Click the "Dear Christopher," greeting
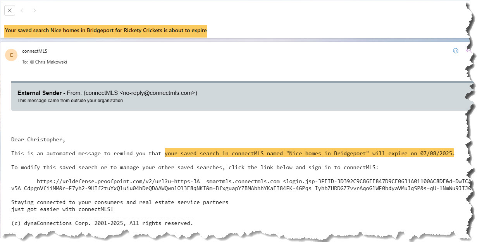This screenshot has height=242, width=477. click(x=38, y=139)
